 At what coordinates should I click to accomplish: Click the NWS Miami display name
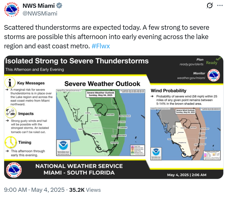pyautogui.click(x=38, y=5)
